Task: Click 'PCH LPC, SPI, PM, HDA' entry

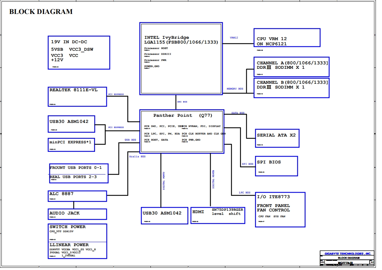Action: (162, 134)
